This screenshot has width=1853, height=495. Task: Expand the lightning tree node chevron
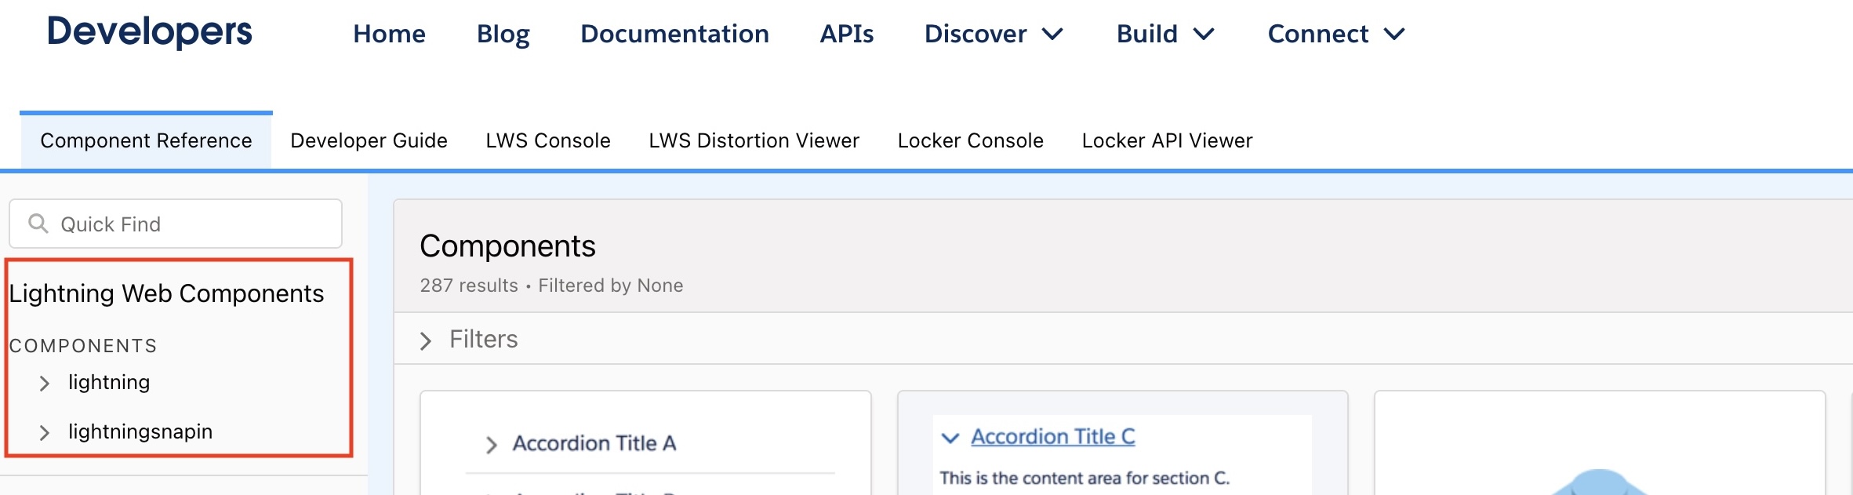pos(45,384)
